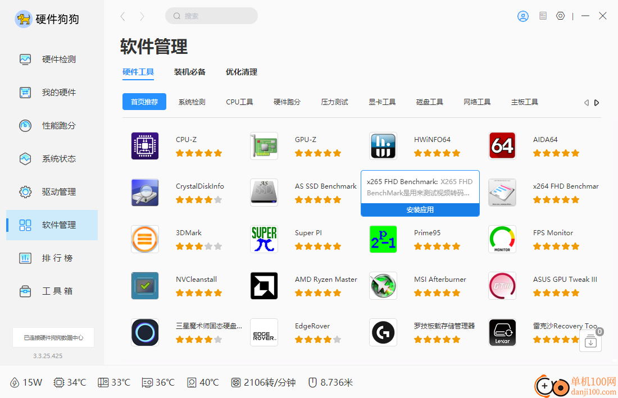Select the 网络工具 category

tap(477, 102)
